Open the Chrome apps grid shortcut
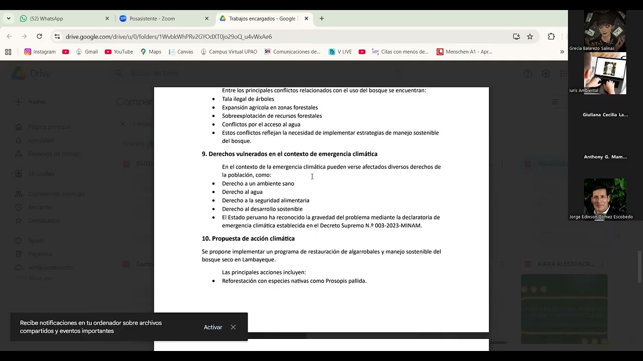 pos(8,52)
